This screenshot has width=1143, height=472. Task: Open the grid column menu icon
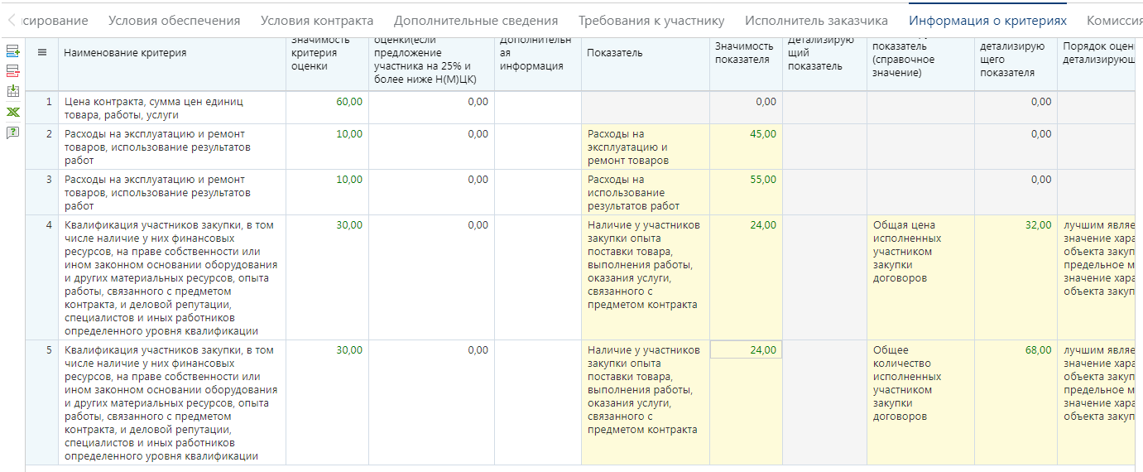pyautogui.click(x=42, y=52)
